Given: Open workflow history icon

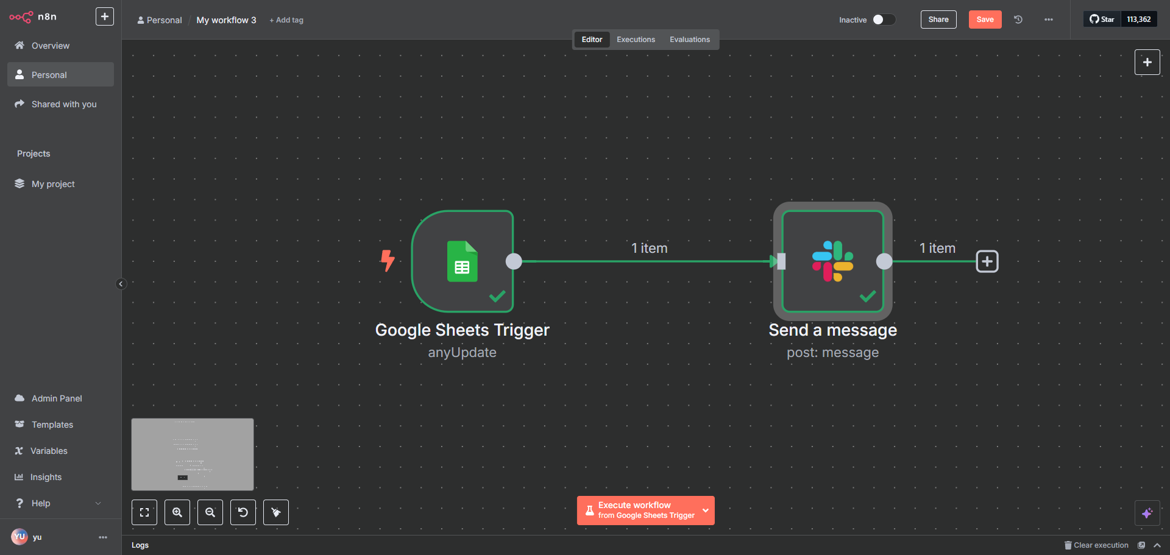Looking at the screenshot, I should 1018,19.
